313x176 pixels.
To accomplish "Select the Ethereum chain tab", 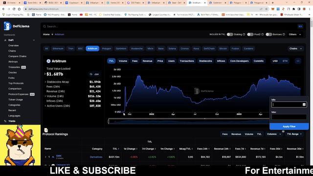I will point(58,48).
